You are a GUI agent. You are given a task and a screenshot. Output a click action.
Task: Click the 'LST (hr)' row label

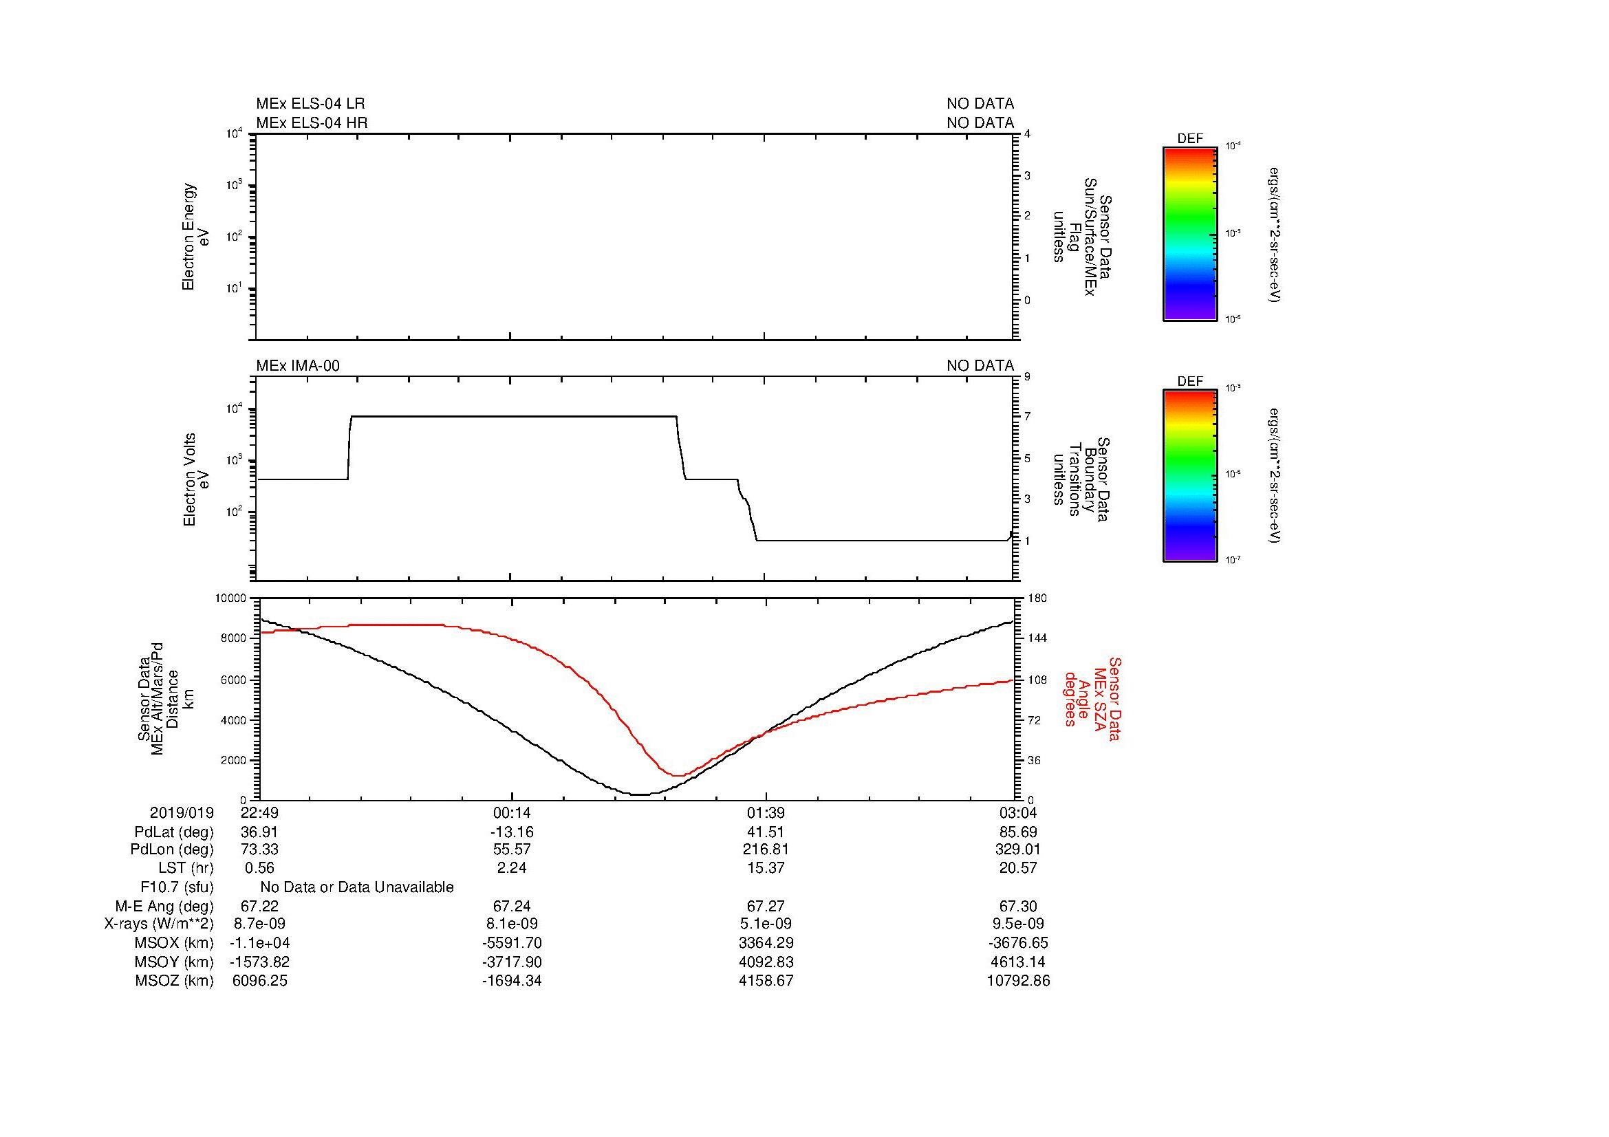click(186, 868)
